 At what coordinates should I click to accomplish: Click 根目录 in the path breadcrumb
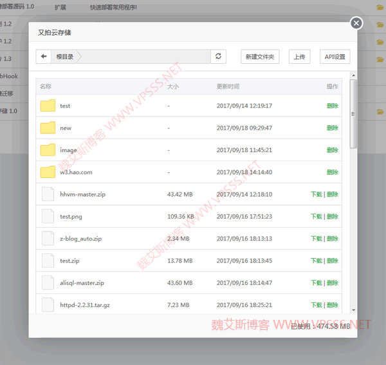click(x=65, y=57)
